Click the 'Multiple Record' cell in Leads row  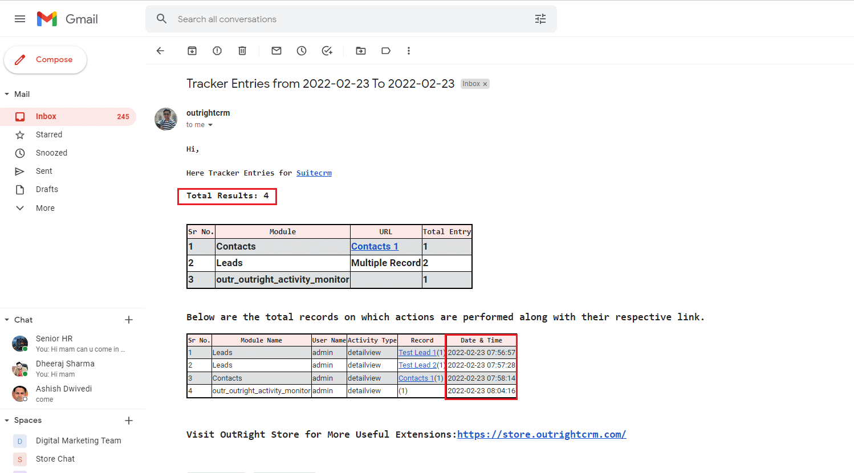(386, 263)
